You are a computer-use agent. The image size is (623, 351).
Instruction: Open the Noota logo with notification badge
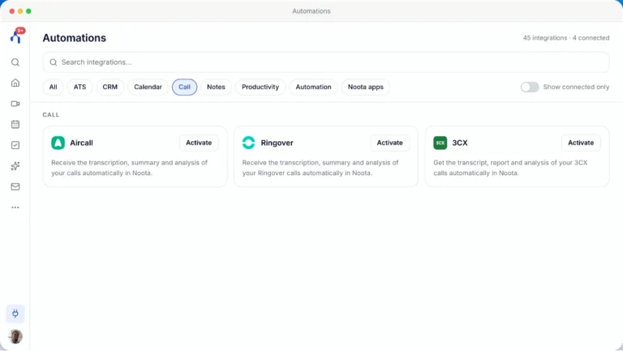coord(17,36)
